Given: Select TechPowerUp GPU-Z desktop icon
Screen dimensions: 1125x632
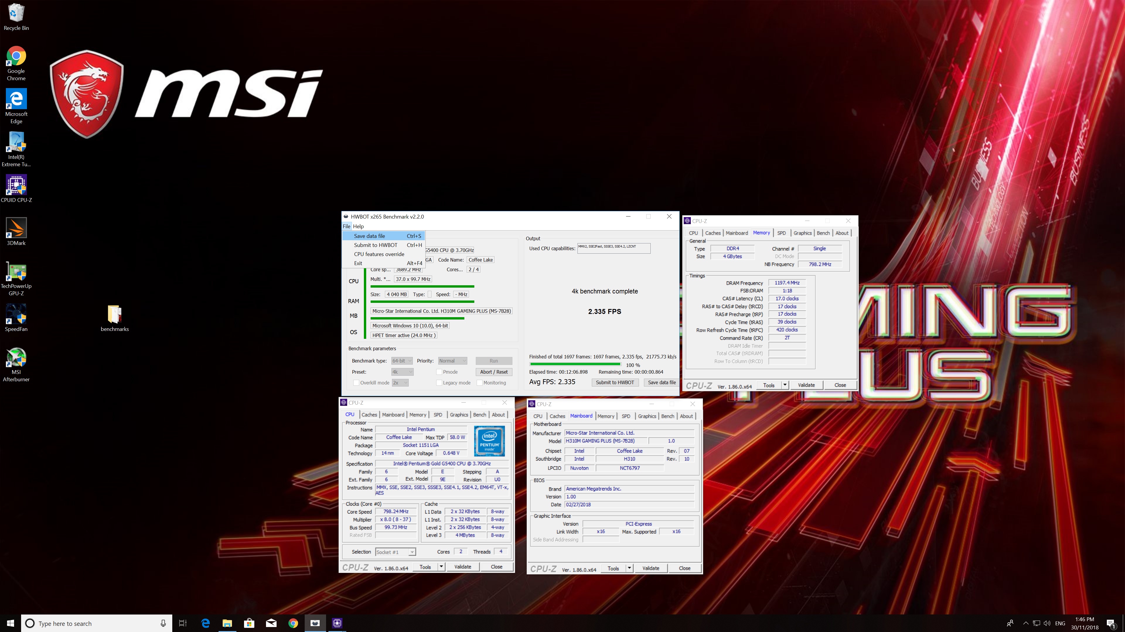Looking at the screenshot, I should click(16, 279).
